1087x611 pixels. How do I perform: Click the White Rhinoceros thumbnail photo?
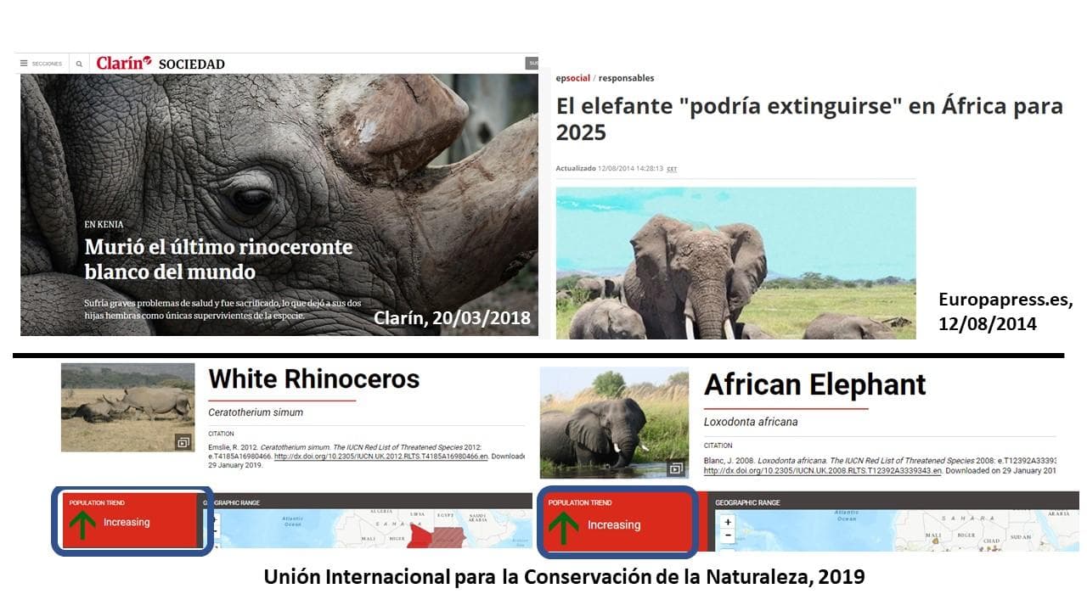[x=127, y=407]
